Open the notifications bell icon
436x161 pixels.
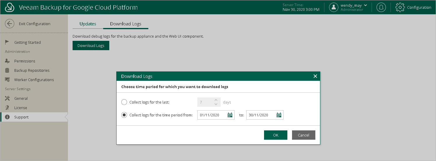point(381,7)
